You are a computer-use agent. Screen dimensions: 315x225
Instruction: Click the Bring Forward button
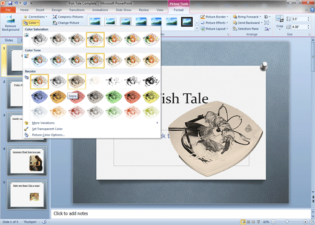[247, 17]
